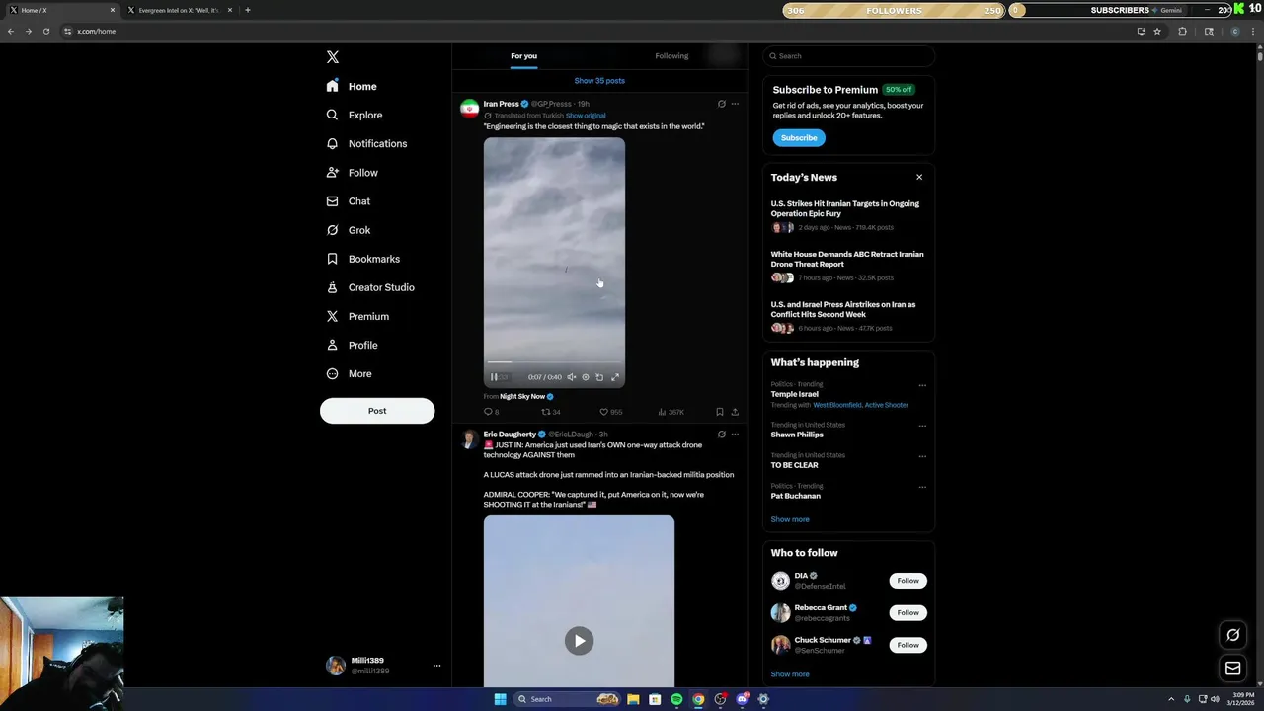Viewport: 1264px width, 711px height.
Task: Bookmark this page with star icon
Action: click(x=1157, y=31)
